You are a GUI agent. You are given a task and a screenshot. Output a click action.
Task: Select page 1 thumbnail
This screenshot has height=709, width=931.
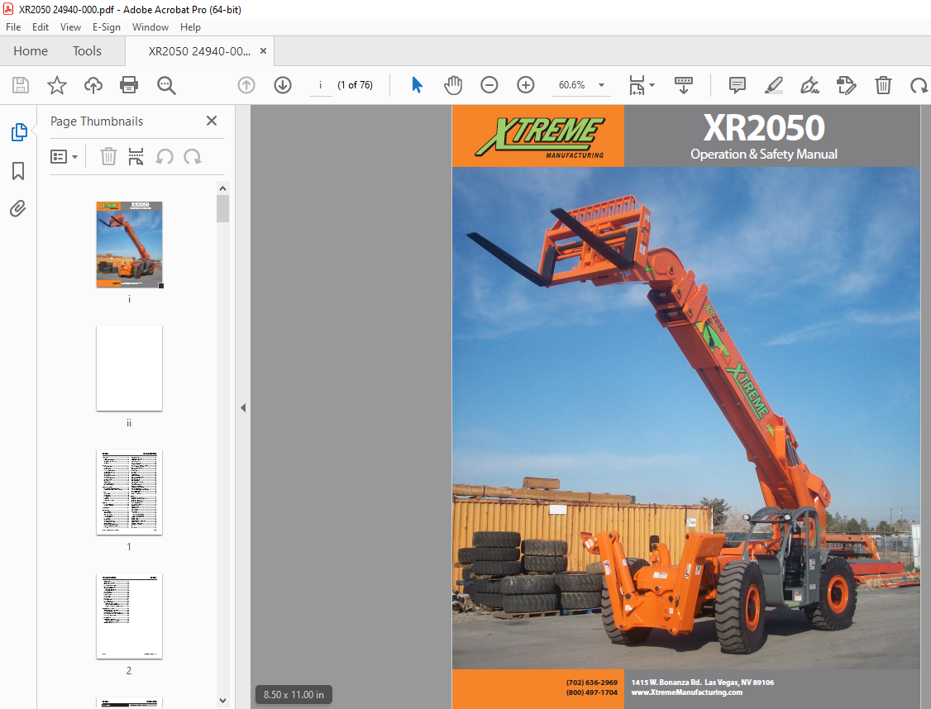click(130, 492)
